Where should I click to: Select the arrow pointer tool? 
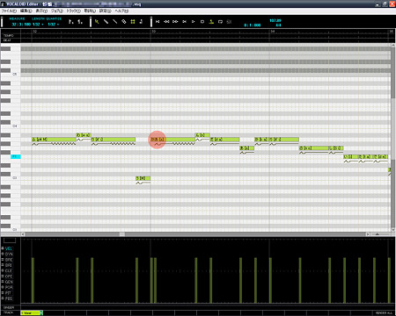point(97,22)
